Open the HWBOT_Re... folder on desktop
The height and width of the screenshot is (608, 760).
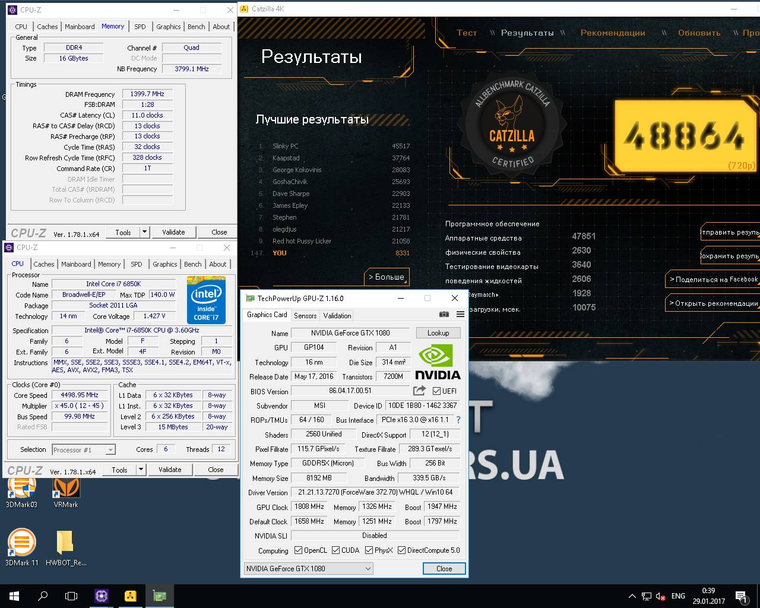coord(66,547)
